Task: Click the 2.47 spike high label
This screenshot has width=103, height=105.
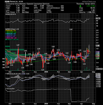Action: tap(71, 29)
